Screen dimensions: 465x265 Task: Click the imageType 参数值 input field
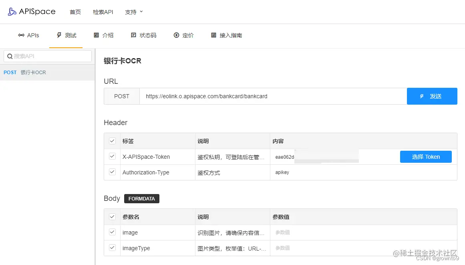(363, 248)
